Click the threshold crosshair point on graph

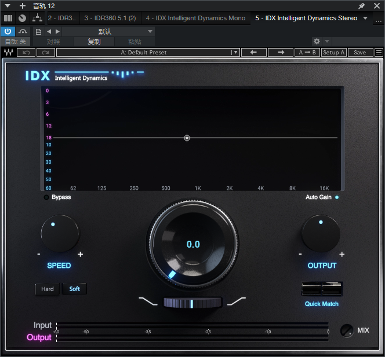pyautogui.click(x=187, y=138)
